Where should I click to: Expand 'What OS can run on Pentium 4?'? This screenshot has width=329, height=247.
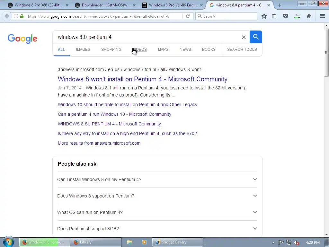pyautogui.click(x=157, y=212)
